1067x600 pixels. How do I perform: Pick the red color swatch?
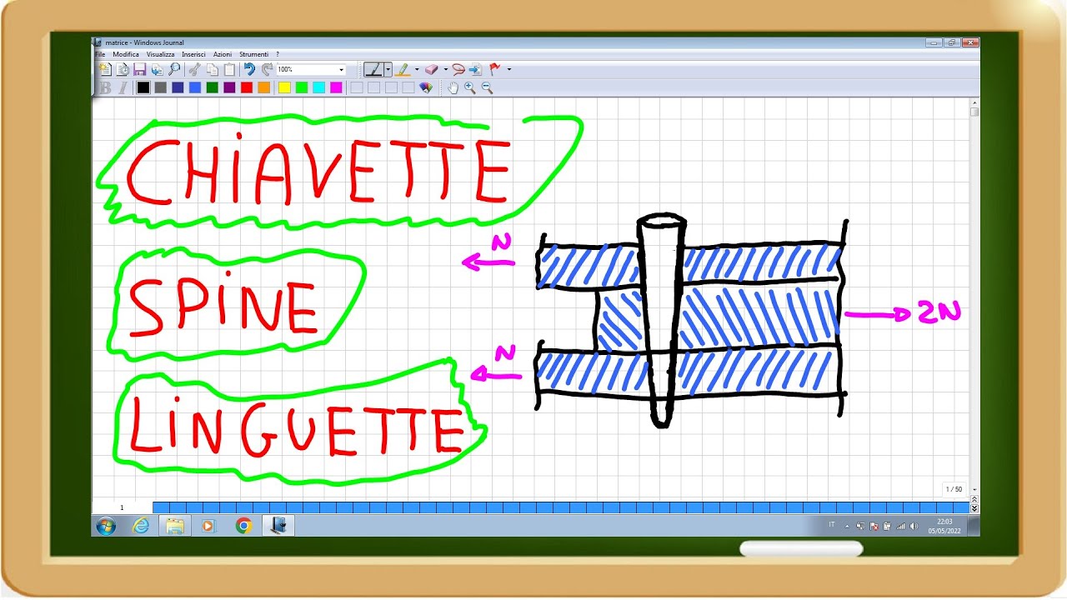click(247, 87)
